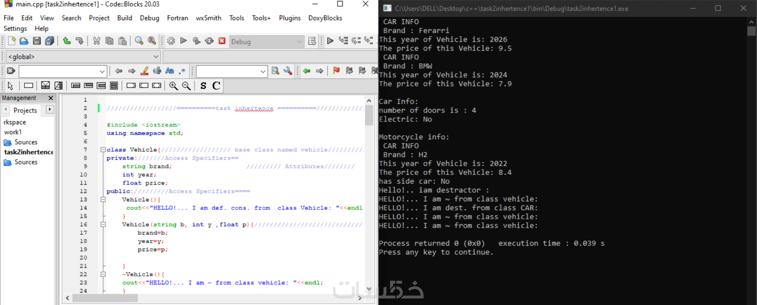Screen dimensions: 757x305
Task: Open Replace with the magnifier-R icon
Action: [x=152, y=41]
